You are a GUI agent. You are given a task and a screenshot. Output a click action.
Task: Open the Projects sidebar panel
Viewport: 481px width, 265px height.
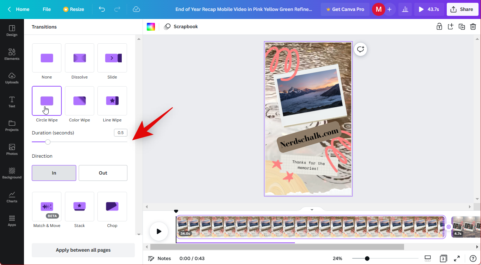coord(12,126)
